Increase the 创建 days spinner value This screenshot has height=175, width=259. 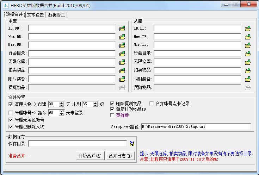coord(62,103)
